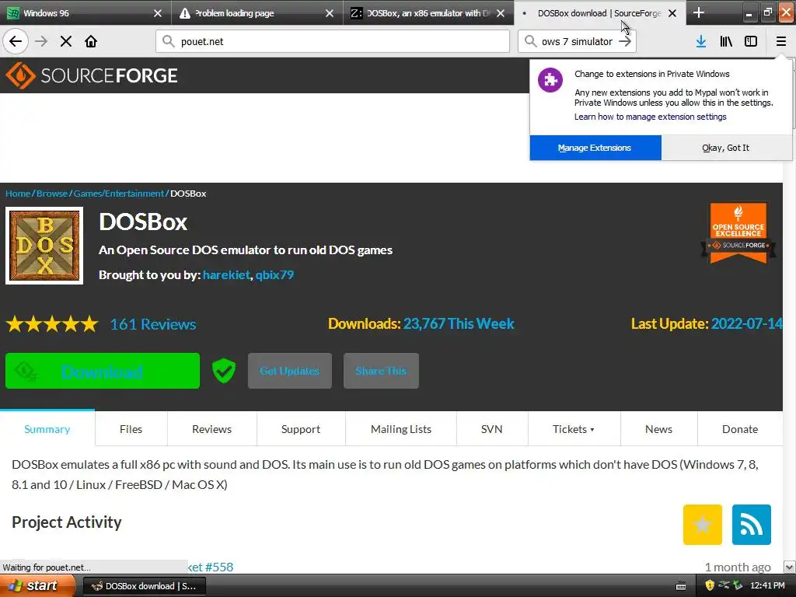Switch to DOSBox x86 emulator tab
This screenshot has width=796, height=597.
click(428, 13)
